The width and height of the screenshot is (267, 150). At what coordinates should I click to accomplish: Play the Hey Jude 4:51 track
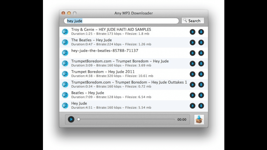click(x=192, y=106)
